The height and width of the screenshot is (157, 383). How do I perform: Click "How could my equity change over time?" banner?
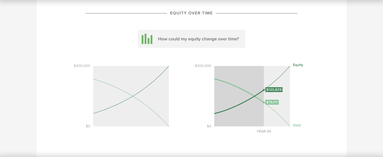coord(191,39)
